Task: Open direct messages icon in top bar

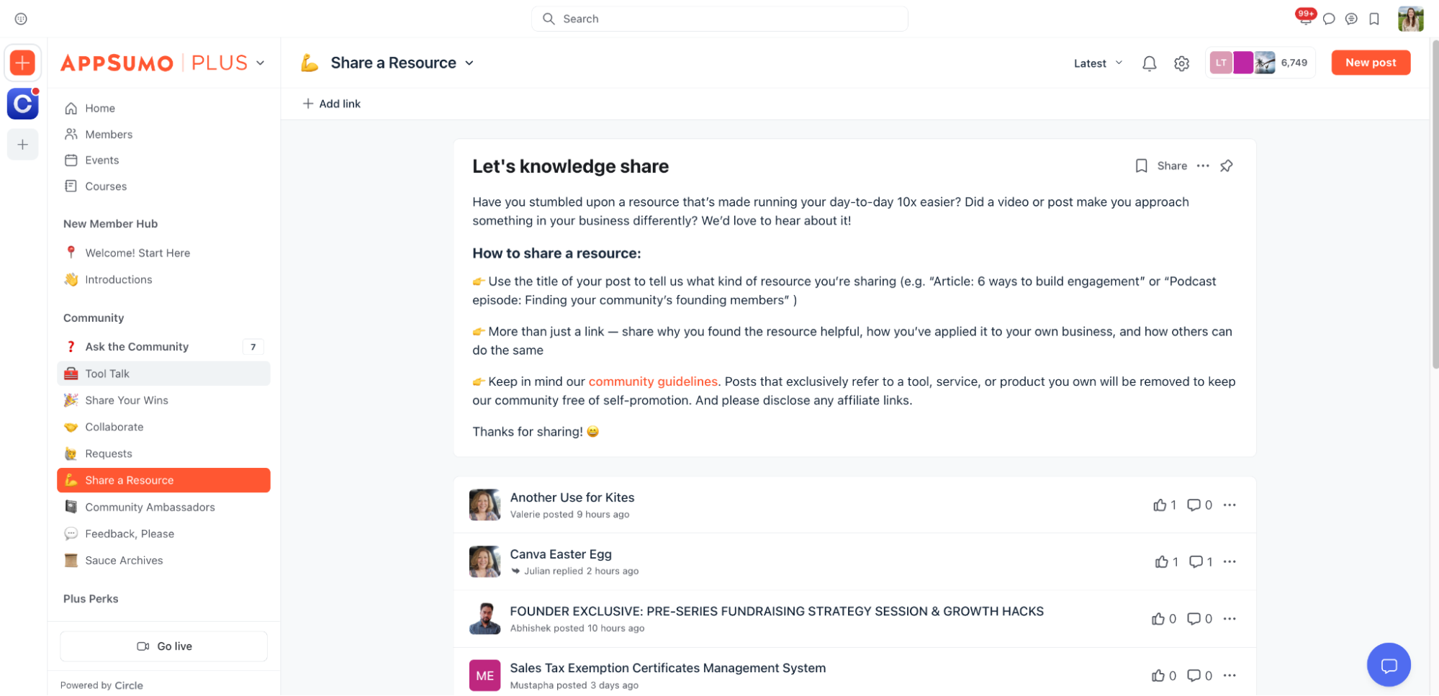Action: click(x=1329, y=19)
